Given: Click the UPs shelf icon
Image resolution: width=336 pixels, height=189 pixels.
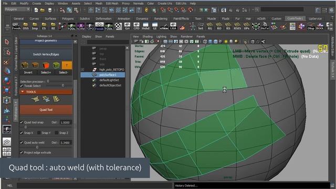Looking at the screenshot, I should (247, 26).
